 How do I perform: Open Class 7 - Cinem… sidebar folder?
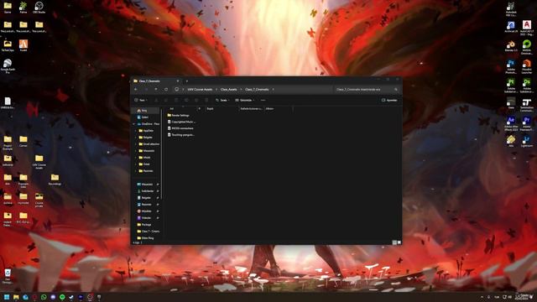click(148, 232)
